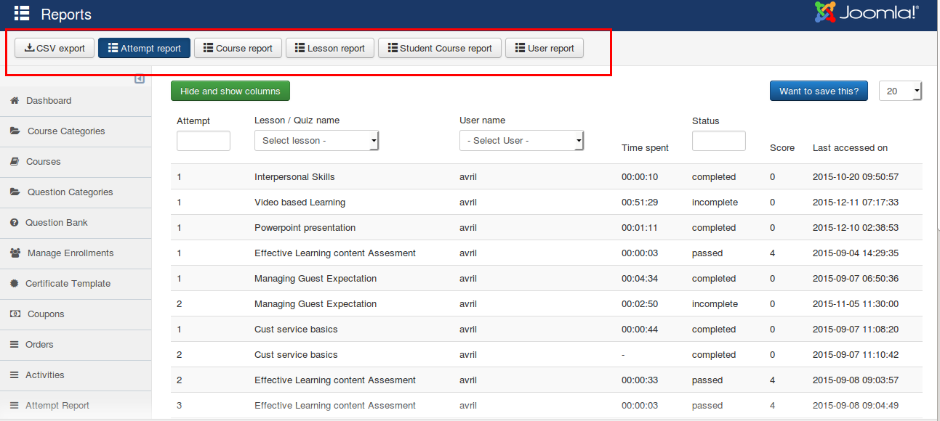Screen dimensions: 940x421
Task: Click the Want to save this? button
Action: click(x=818, y=91)
